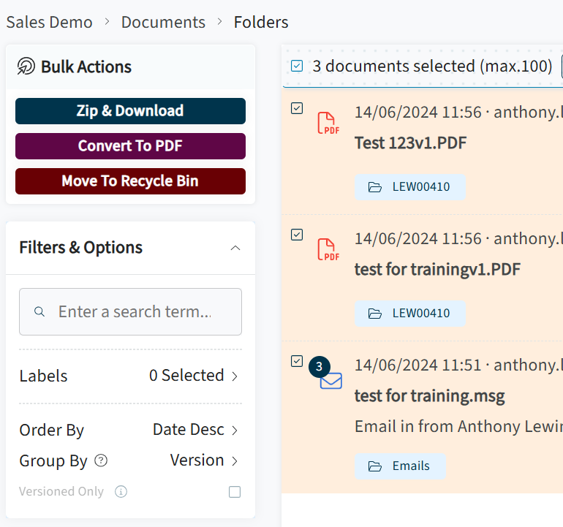Click folder icon in Test 123v1.PDF's LEW00410 tag
The height and width of the screenshot is (527, 563).
[375, 187]
